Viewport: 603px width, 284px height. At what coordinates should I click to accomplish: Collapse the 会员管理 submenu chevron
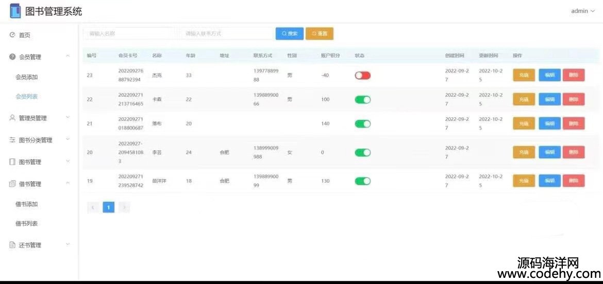68,57
